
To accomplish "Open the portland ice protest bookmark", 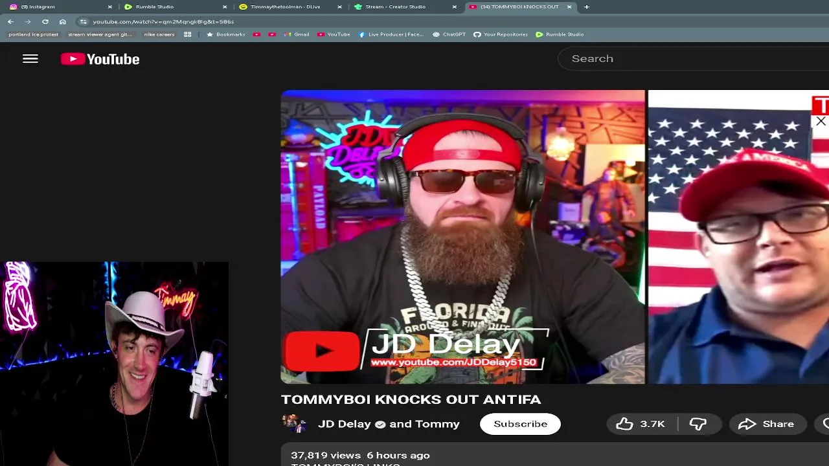I will coord(33,34).
